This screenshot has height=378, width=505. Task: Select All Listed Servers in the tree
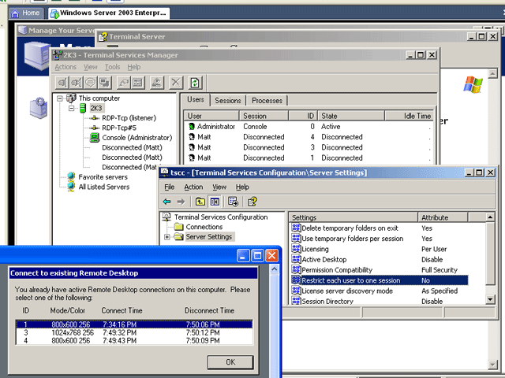point(103,187)
